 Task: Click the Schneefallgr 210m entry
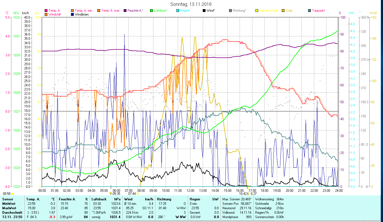click(269, 208)
